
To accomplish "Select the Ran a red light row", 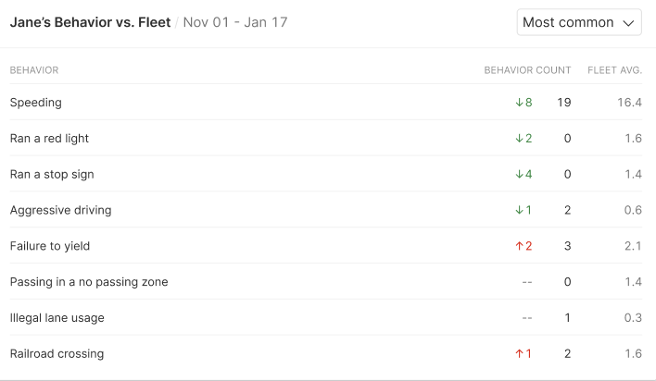I will (x=49, y=139).
